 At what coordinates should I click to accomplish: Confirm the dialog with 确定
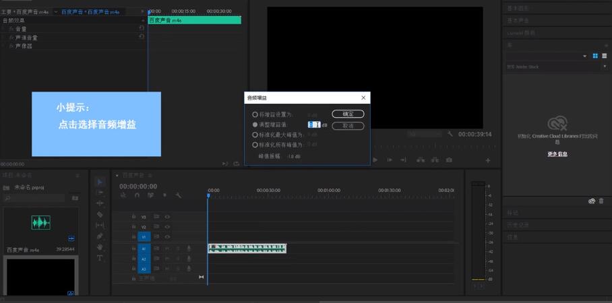[x=348, y=114]
